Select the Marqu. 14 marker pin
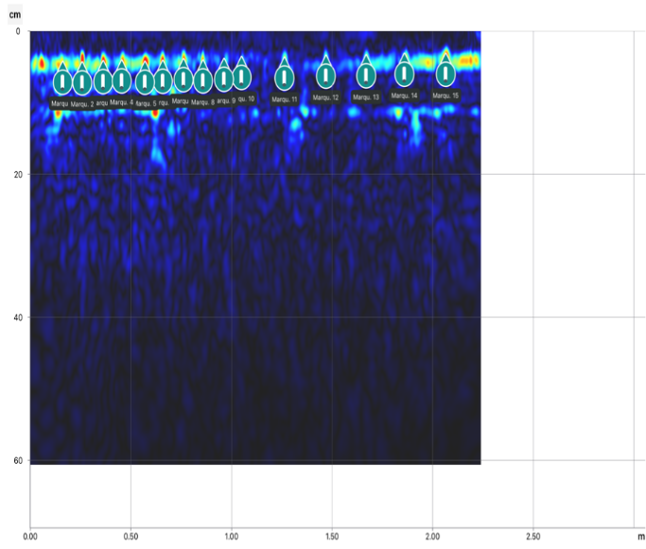646x549 pixels. click(x=405, y=74)
